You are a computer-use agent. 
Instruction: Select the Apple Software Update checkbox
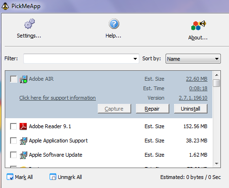coord(13,155)
